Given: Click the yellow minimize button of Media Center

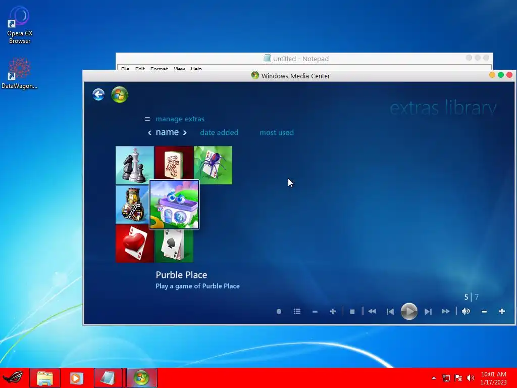Looking at the screenshot, I should [492, 75].
